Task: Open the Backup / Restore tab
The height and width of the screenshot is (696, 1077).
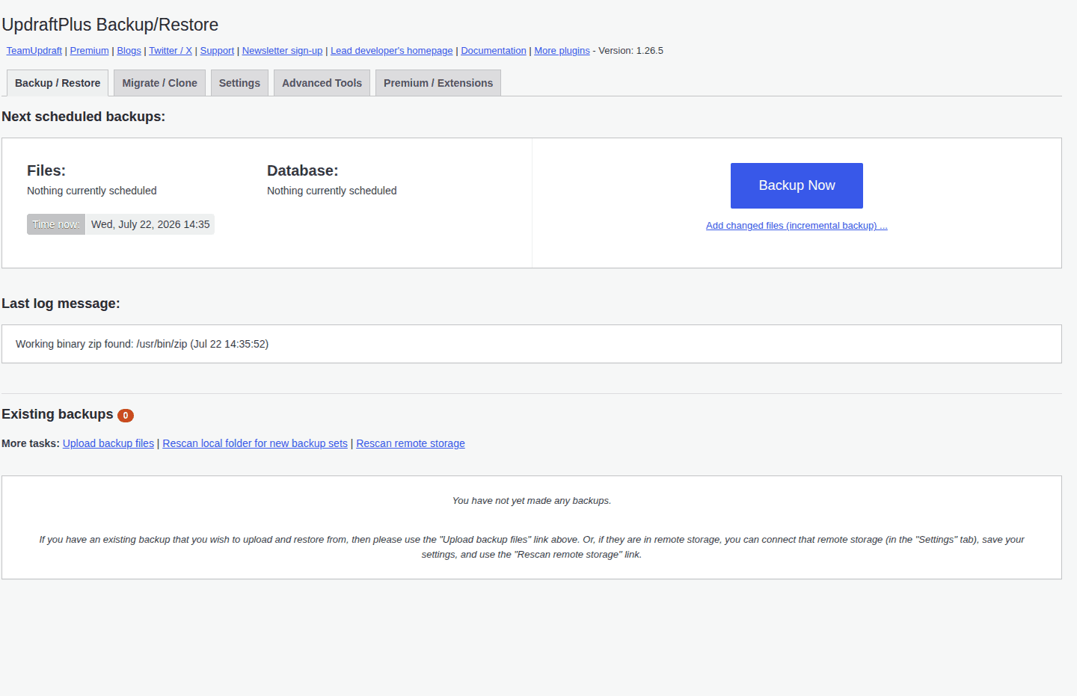Action: click(x=58, y=83)
